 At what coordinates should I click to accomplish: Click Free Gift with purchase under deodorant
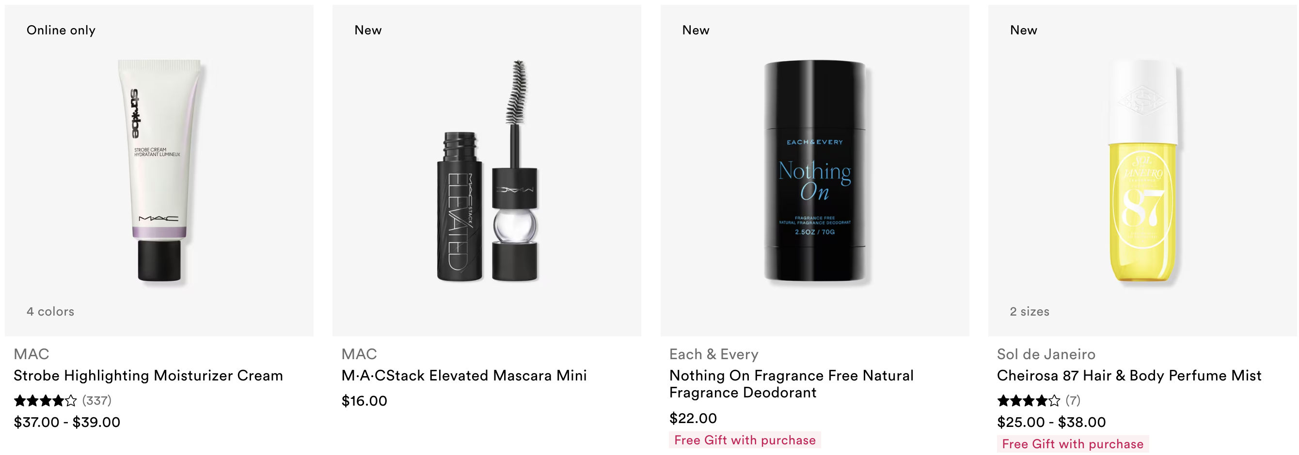(745, 440)
